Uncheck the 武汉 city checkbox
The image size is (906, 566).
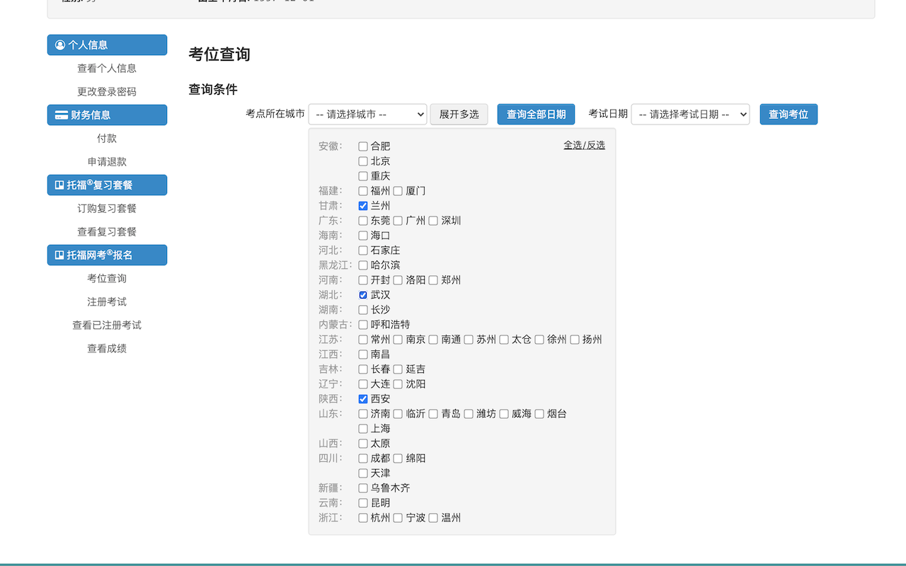point(363,294)
